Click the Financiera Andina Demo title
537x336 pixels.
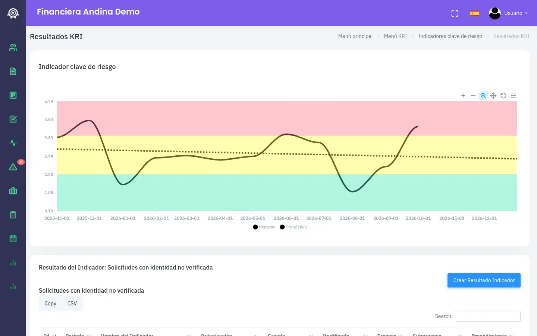[x=88, y=12]
